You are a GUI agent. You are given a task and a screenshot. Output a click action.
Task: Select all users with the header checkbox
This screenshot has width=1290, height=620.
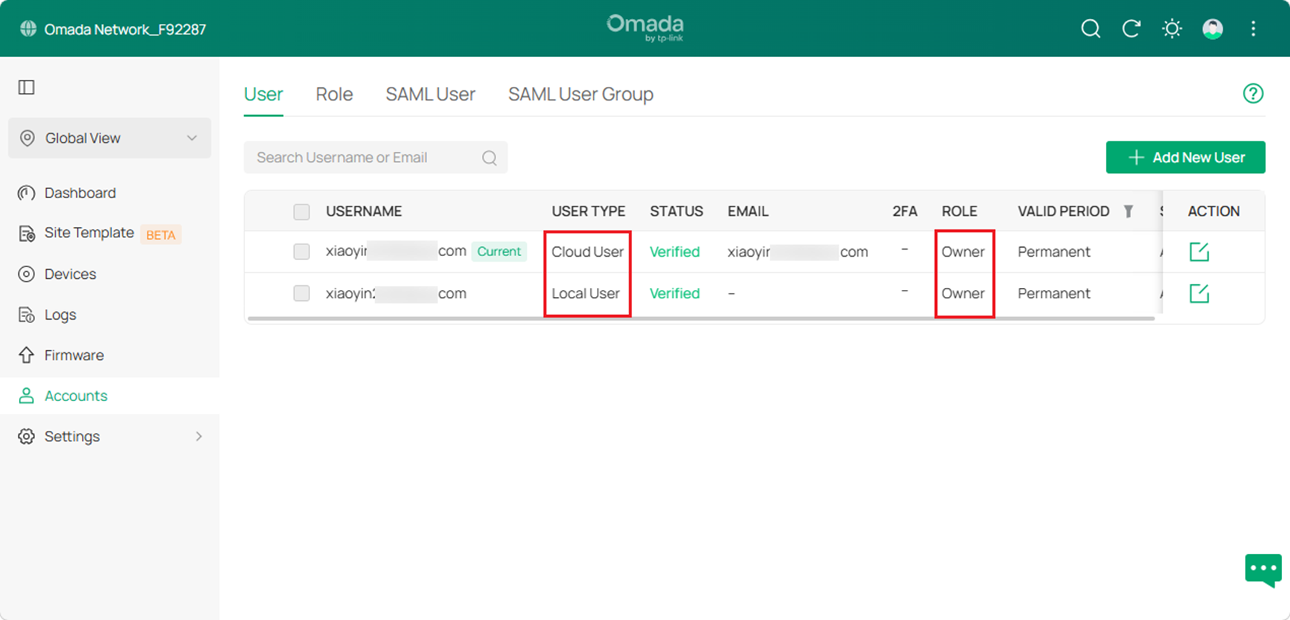coord(301,211)
